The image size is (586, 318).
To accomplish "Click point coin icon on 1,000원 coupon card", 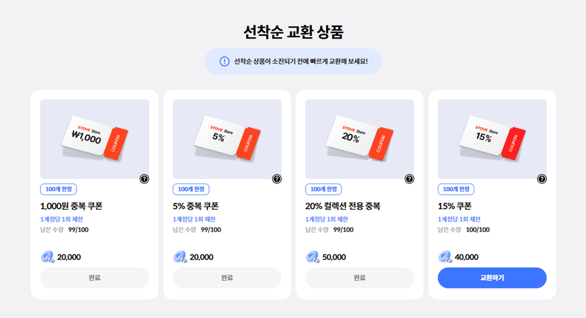I will point(48,257).
